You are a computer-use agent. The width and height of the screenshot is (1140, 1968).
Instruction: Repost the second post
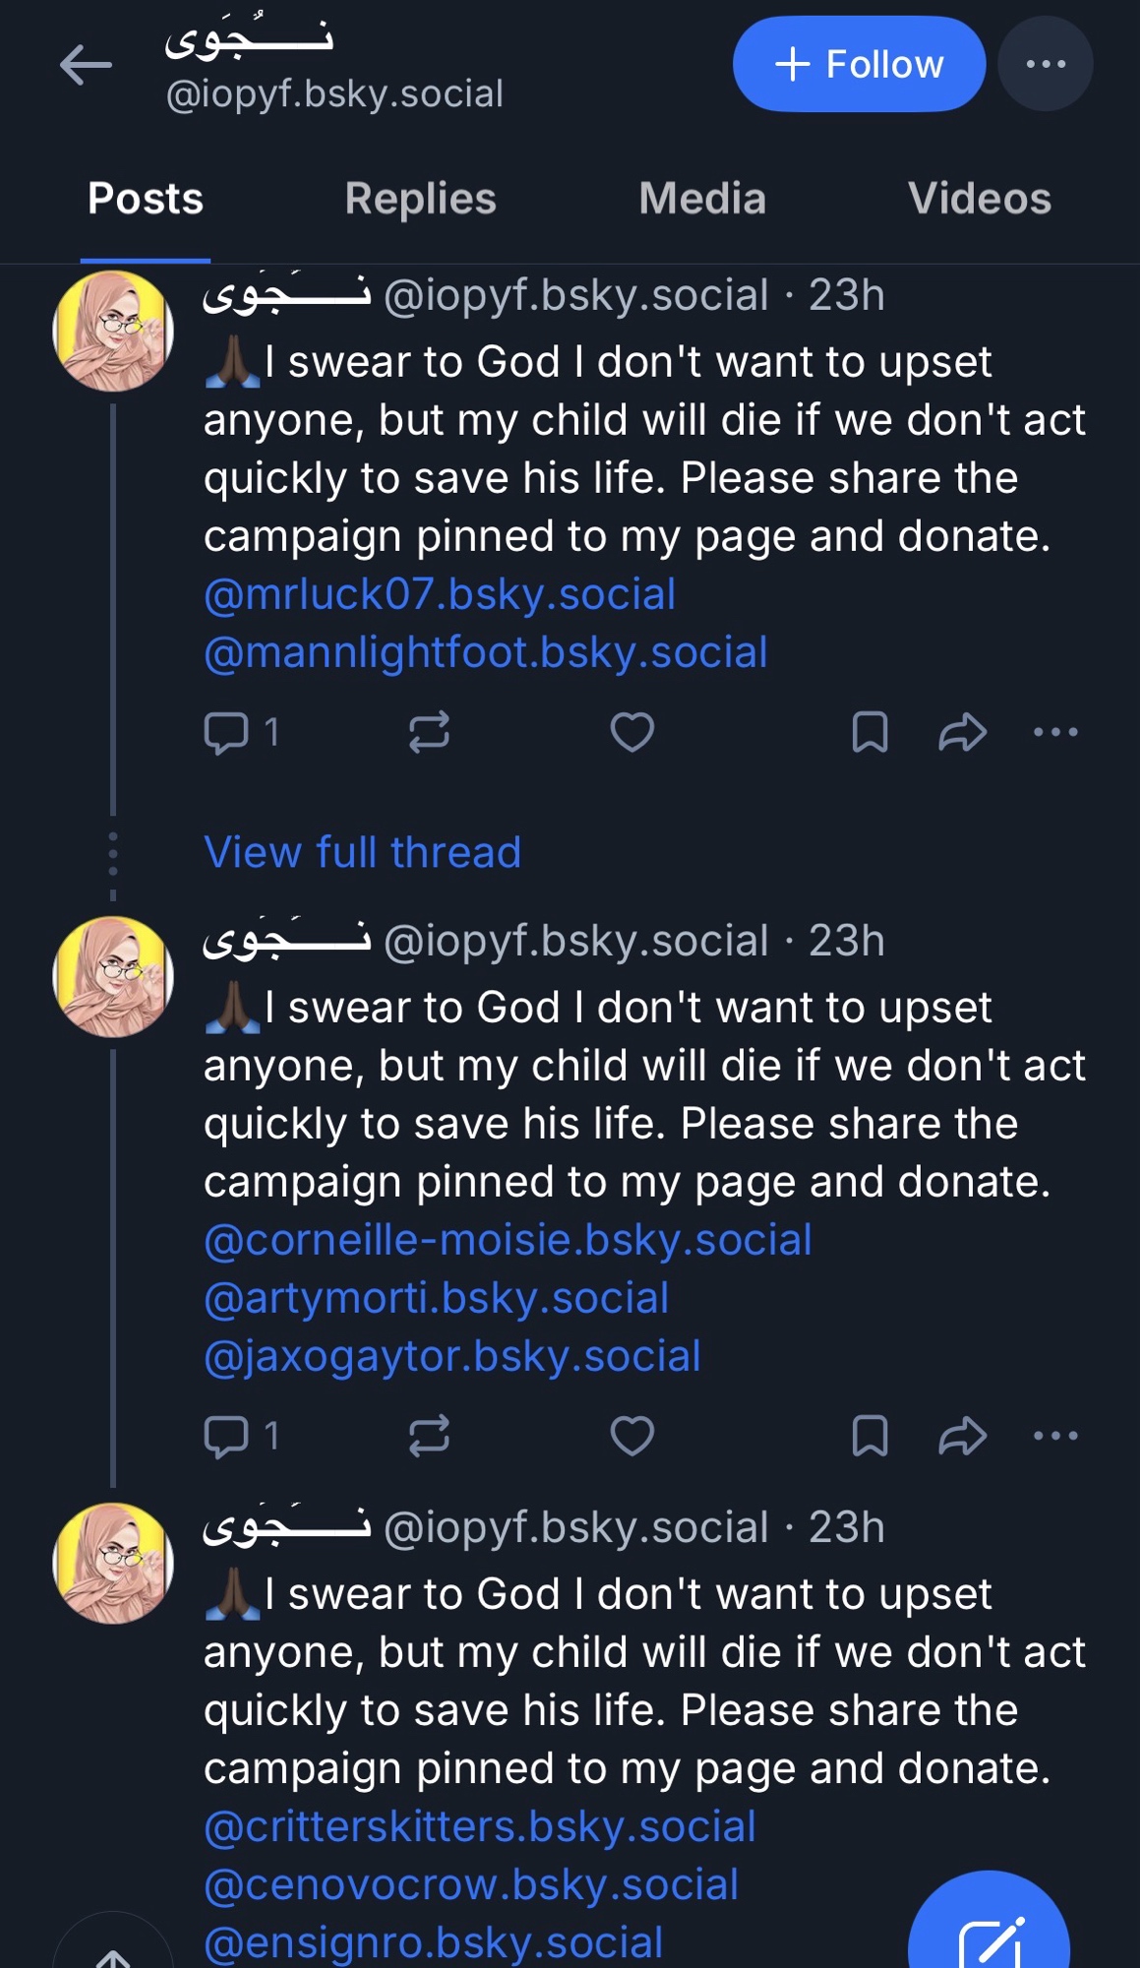pos(429,1436)
